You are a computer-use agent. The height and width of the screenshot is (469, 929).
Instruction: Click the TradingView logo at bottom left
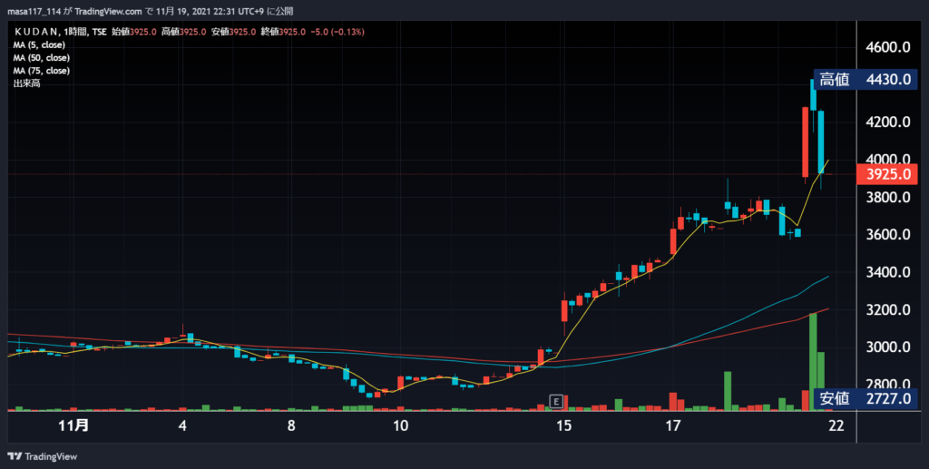coord(42,456)
